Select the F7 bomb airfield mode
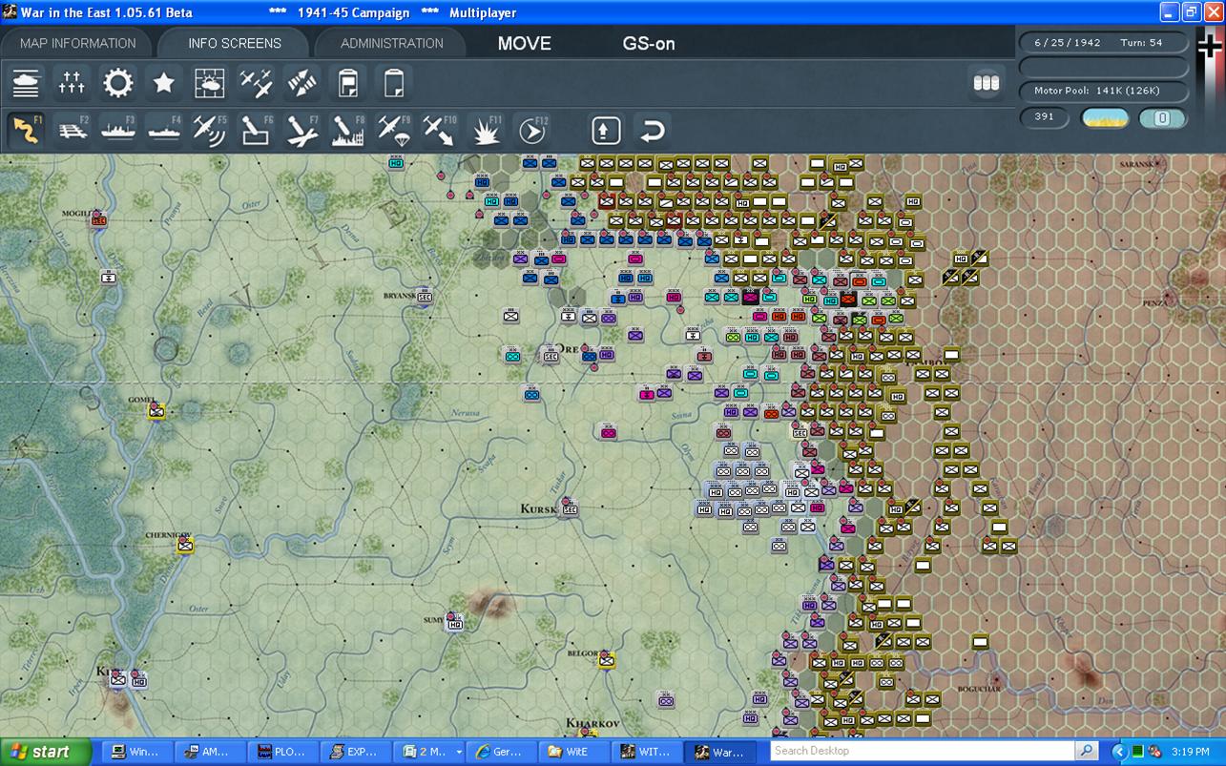 [x=302, y=130]
